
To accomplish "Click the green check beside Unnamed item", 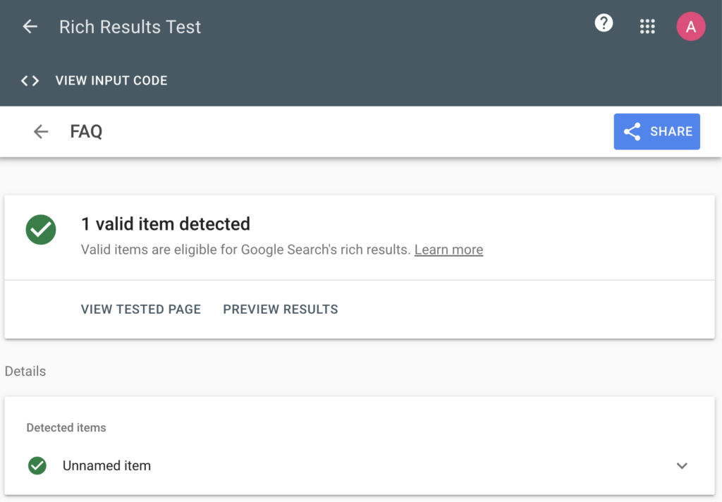I will pos(37,465).
